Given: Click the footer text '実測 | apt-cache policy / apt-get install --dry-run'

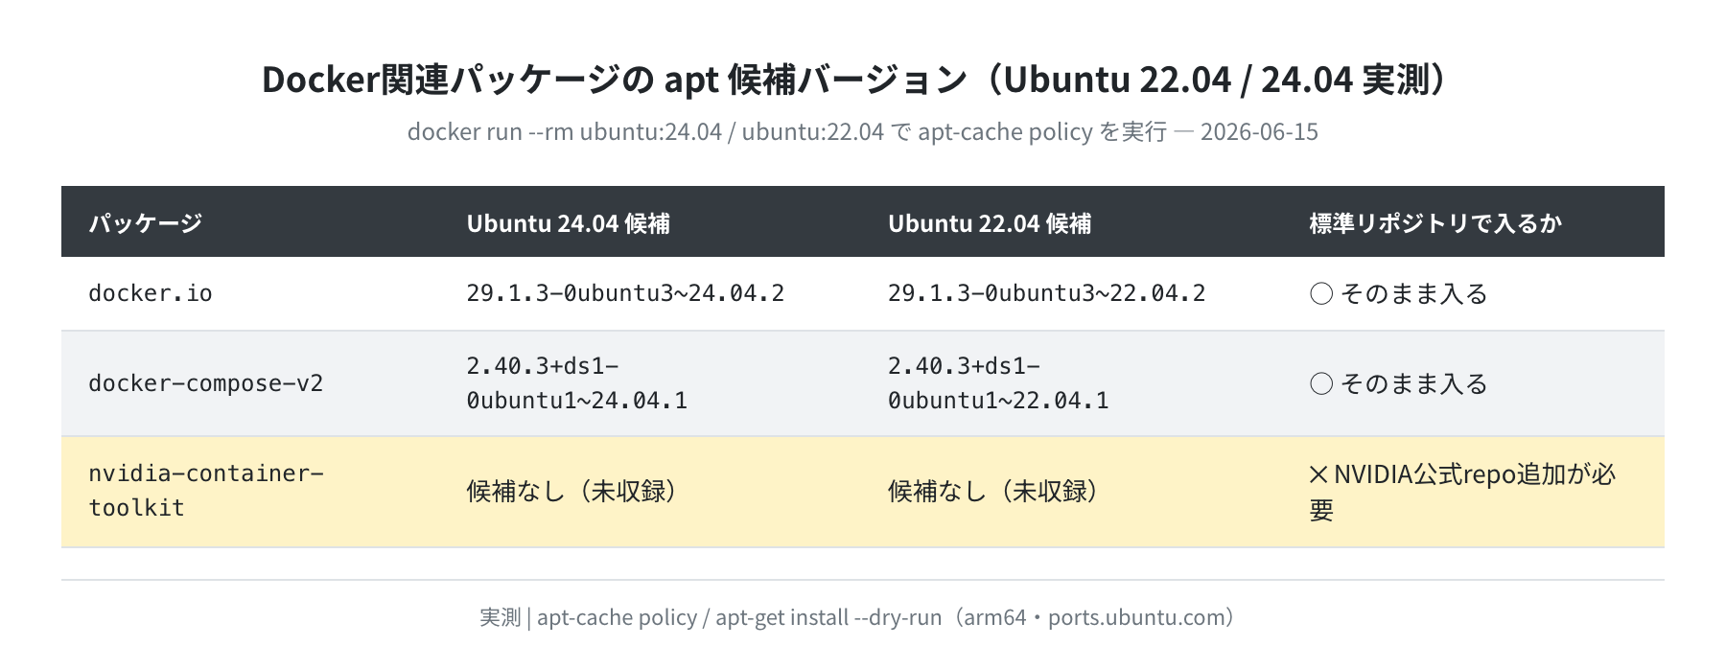Looking at the screenshot, I should (x=711, y=617).
